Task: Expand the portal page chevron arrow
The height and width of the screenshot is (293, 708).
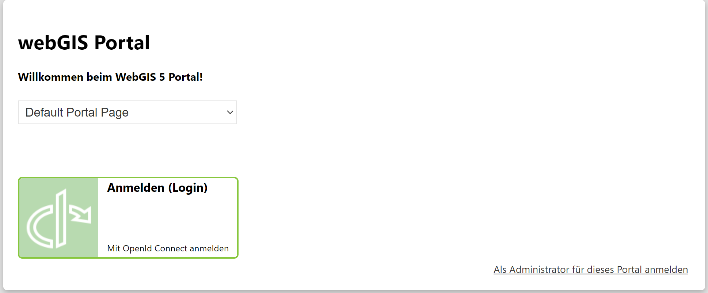Action: (230, 112)
